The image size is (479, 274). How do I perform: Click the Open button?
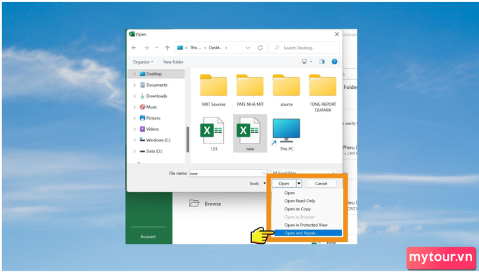(283, 183)
